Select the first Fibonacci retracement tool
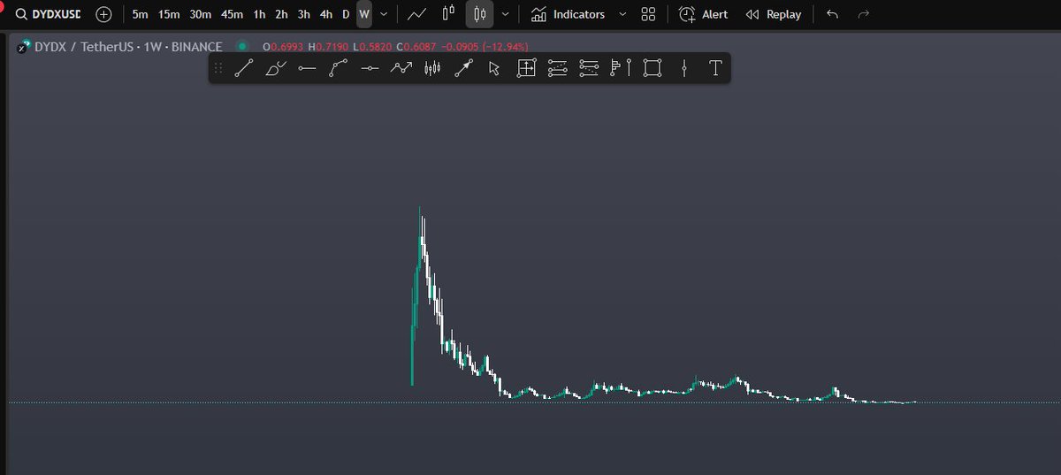The image size is (1061, 475). coord(557,68)
